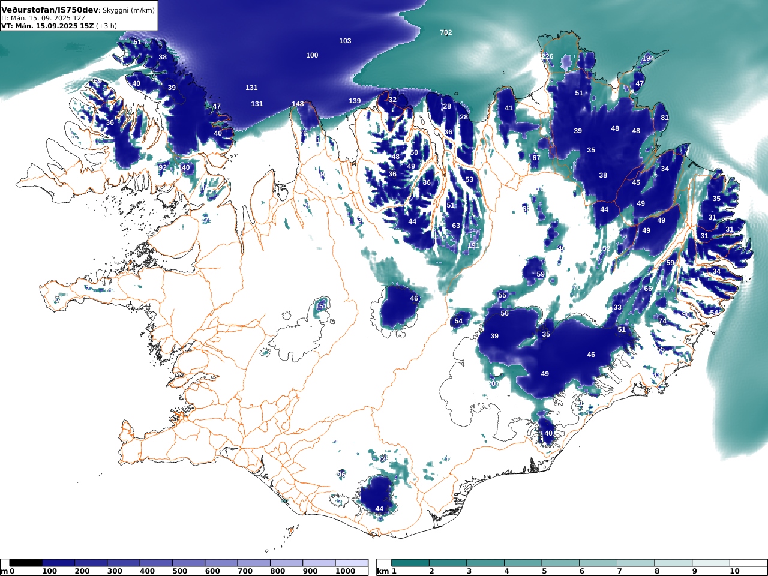Click the 53 visibility value on the map
This screenshot has width=768, height=576.
click(x=469, y=179)
